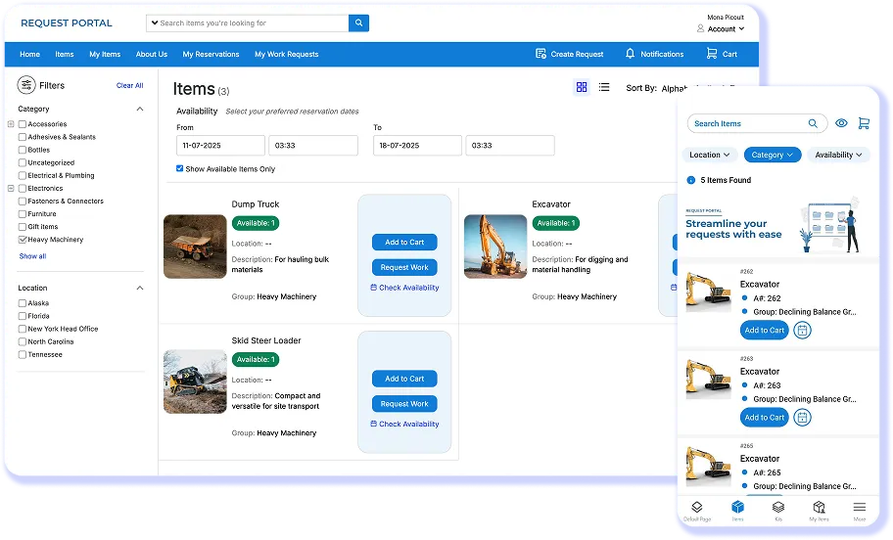The width and height of the screenshot is (893, 540).
Task: Click the From date input field
Action: click(220, 145)
